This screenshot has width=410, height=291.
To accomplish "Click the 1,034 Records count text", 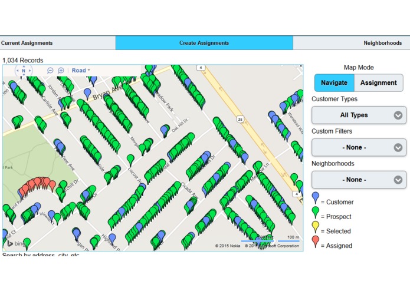I will (x=23, y=60).
